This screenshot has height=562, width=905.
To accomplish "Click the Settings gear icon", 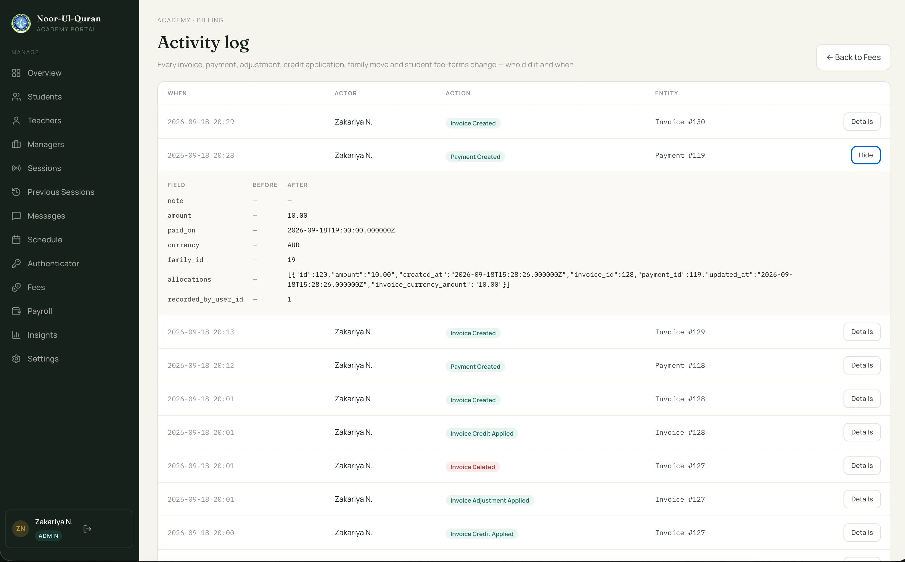I will pyautogui.click(x=16, y=358).
